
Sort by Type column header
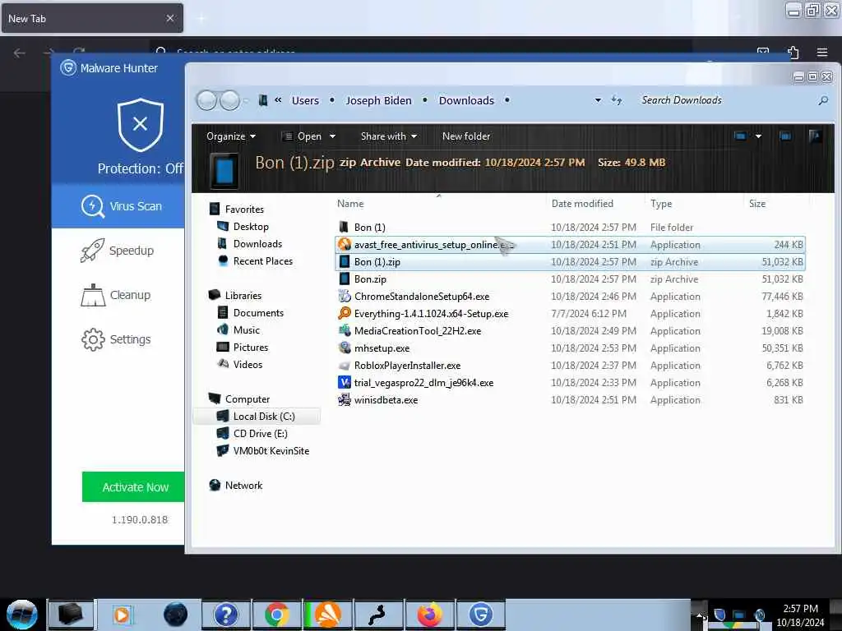click(x=661, y=204)
